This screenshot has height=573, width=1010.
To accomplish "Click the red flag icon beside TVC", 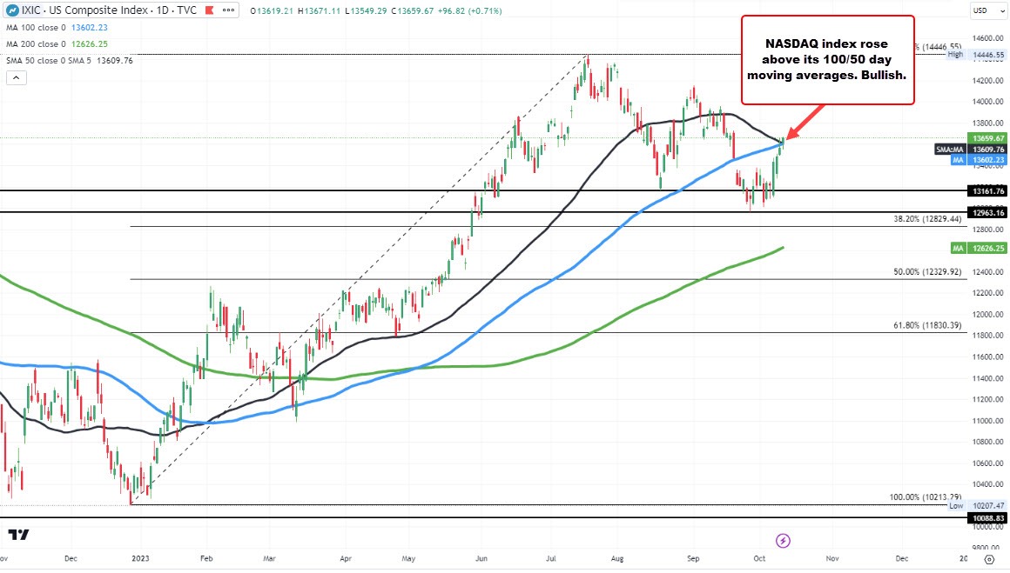I will tap(209, 10).
